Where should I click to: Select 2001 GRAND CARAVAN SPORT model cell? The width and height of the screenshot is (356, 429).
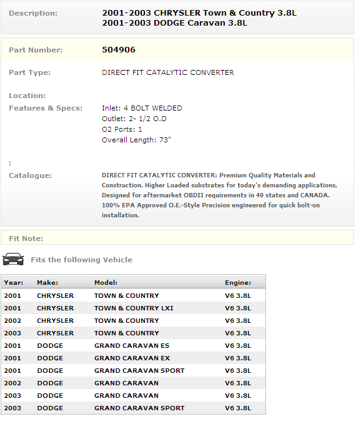(139, 371)
